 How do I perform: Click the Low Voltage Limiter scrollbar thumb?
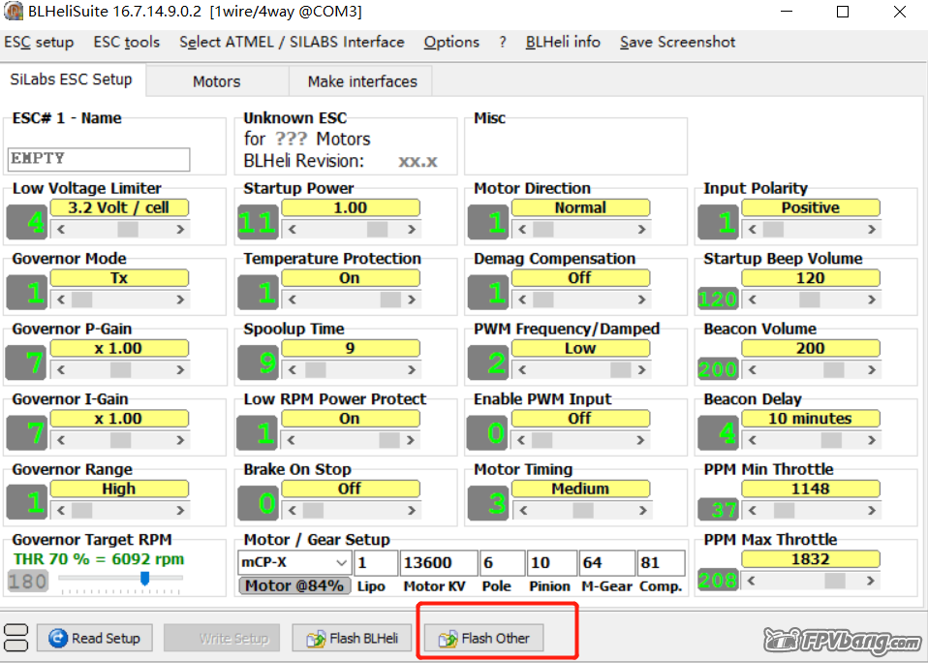tap(128, 229)
